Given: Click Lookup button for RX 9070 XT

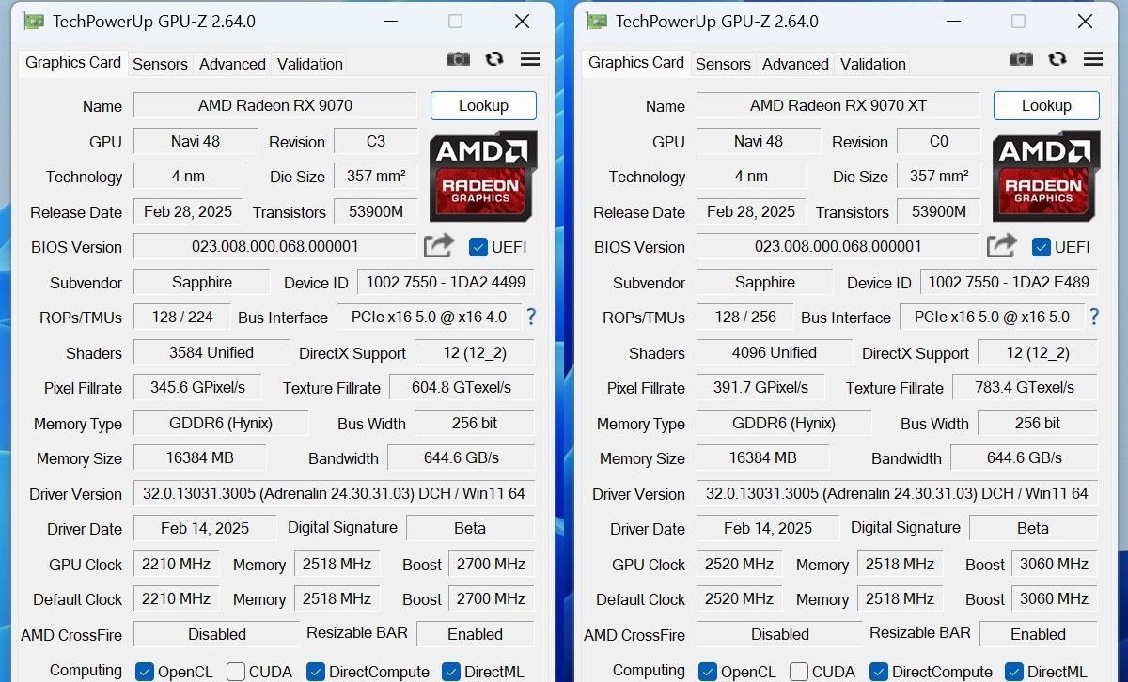Looking at the screenshot, I should (1046, 105).
